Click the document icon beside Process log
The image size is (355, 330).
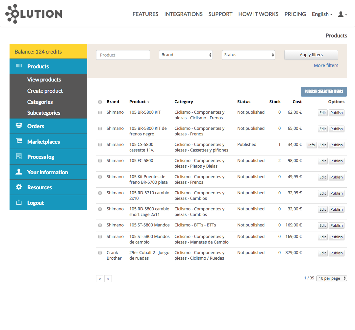tap(19, 156)
